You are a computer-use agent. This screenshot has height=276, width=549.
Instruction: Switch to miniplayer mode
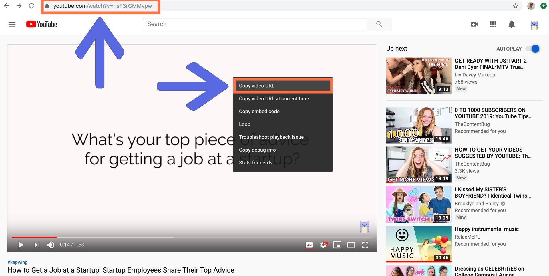tap(337, 245)
